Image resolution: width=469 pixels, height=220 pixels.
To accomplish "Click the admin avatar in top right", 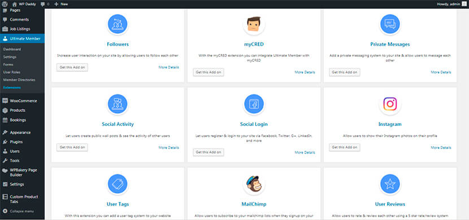I will pos(464,4).
